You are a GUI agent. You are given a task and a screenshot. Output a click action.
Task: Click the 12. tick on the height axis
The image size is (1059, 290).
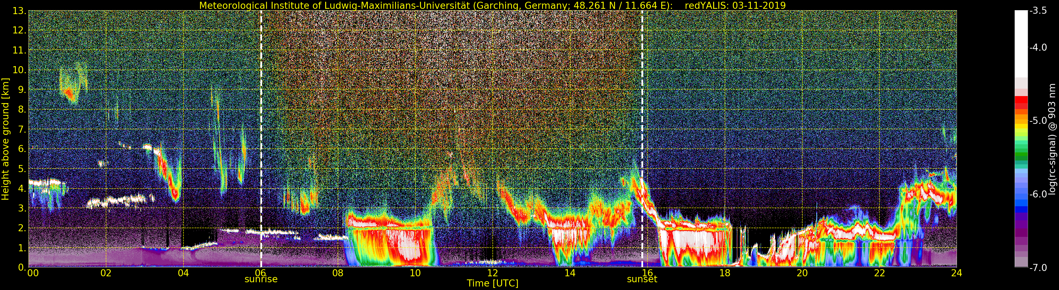tap(20, 30)
